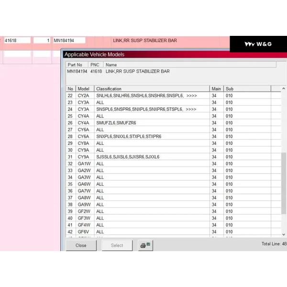287x287 pixels.
Task: Select row 26 with model CY4A
Action: point(84,123)
